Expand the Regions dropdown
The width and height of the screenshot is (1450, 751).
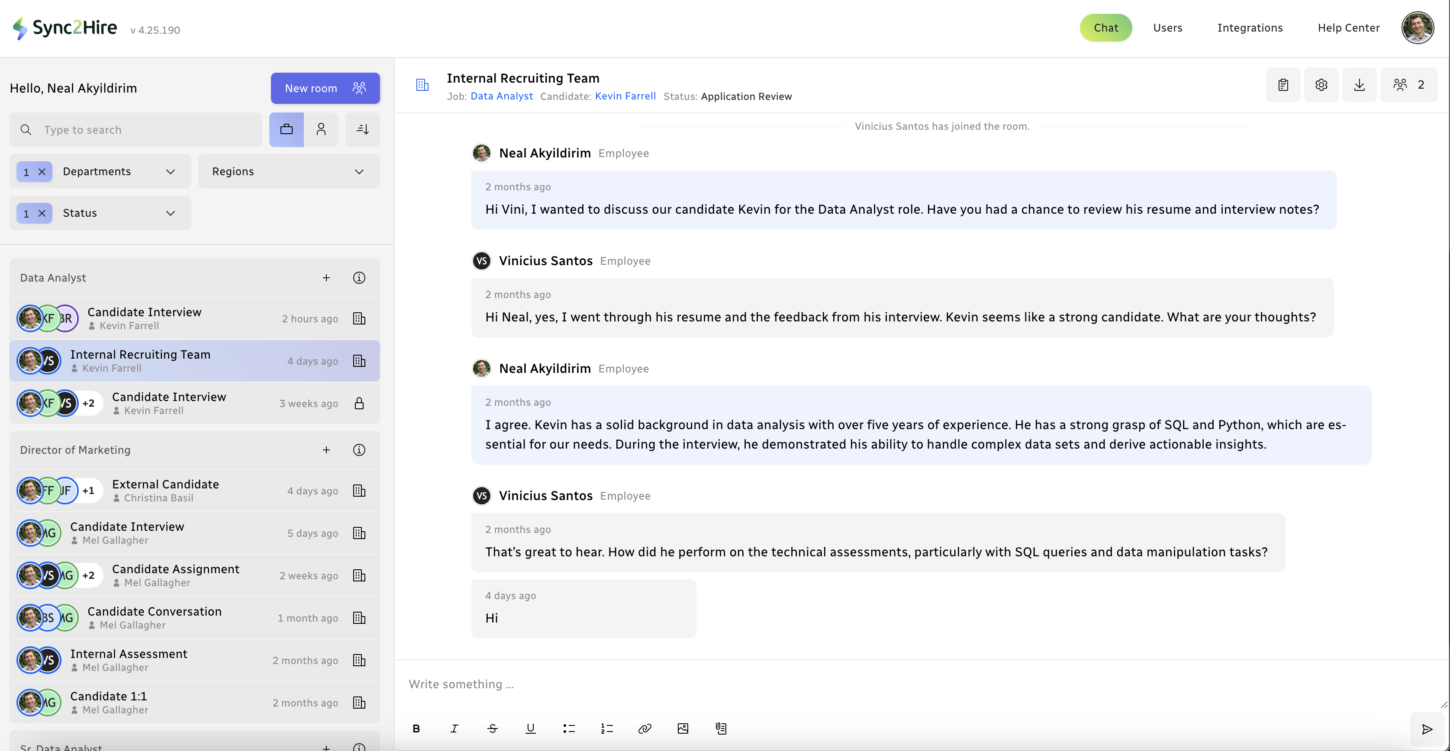(288, 172)
